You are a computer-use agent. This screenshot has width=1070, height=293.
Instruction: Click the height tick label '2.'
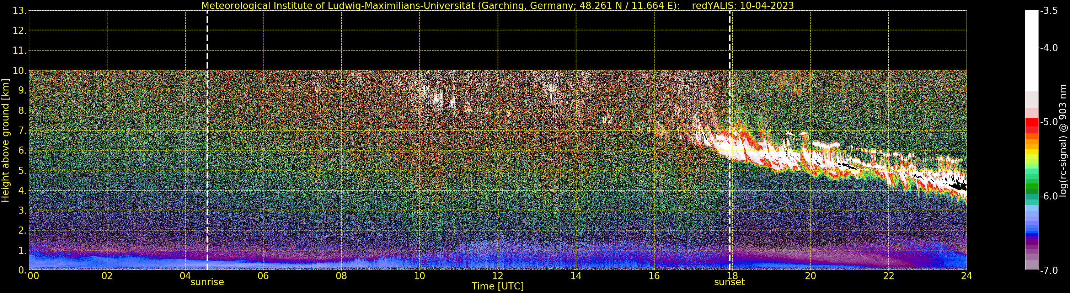pyautogui.click(x=22, y=230)
